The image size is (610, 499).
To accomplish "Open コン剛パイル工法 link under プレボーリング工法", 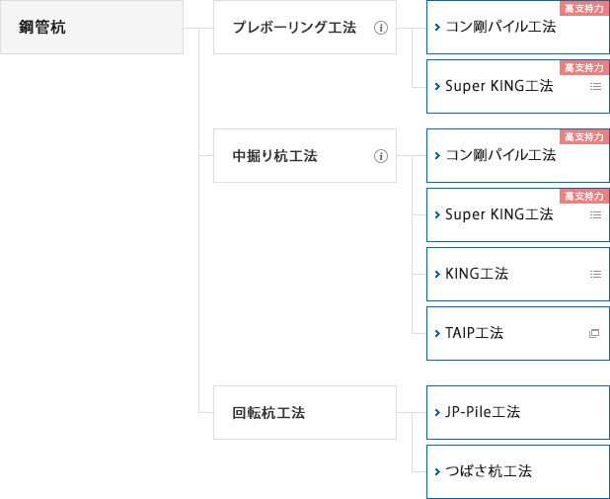I will coord(500,27).
